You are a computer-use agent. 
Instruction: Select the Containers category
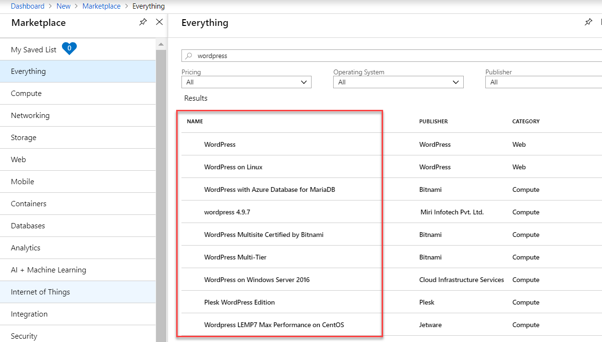coord(78,204)
